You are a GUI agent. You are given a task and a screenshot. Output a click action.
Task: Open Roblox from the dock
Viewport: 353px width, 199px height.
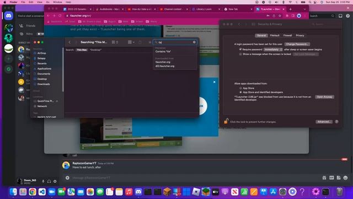pos(196,192)
